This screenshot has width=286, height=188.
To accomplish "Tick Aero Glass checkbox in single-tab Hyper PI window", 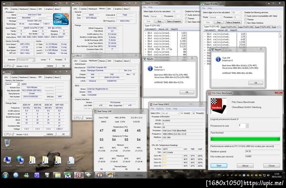I will click(x=186, y=22).
